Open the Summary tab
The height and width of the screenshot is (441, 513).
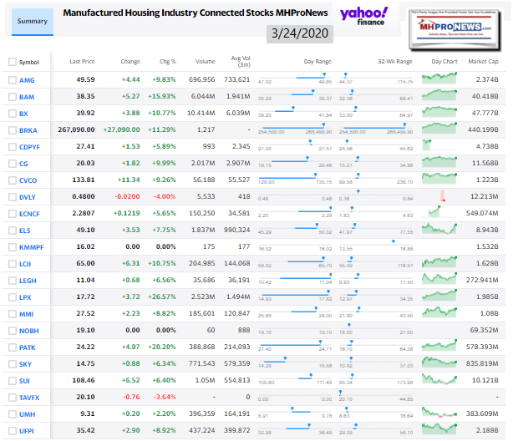[33, 22]
